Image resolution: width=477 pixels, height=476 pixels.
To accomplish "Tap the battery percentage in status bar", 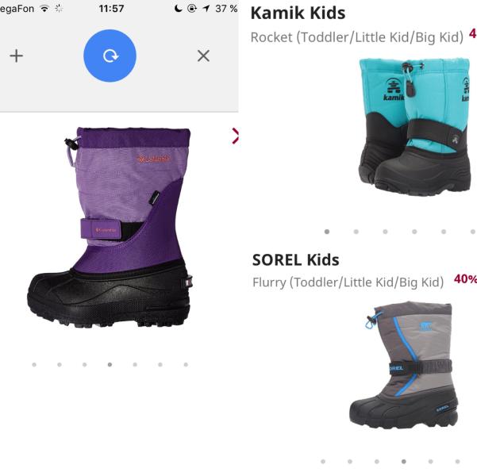I will pos(226,9).
